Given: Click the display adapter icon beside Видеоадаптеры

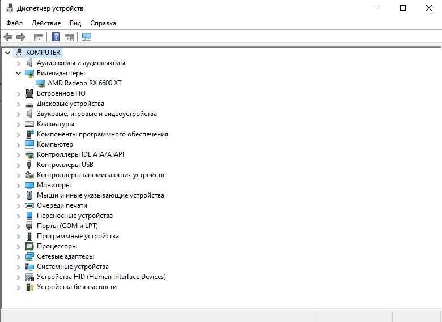Looking at the screenshot, I should point(29,73).
